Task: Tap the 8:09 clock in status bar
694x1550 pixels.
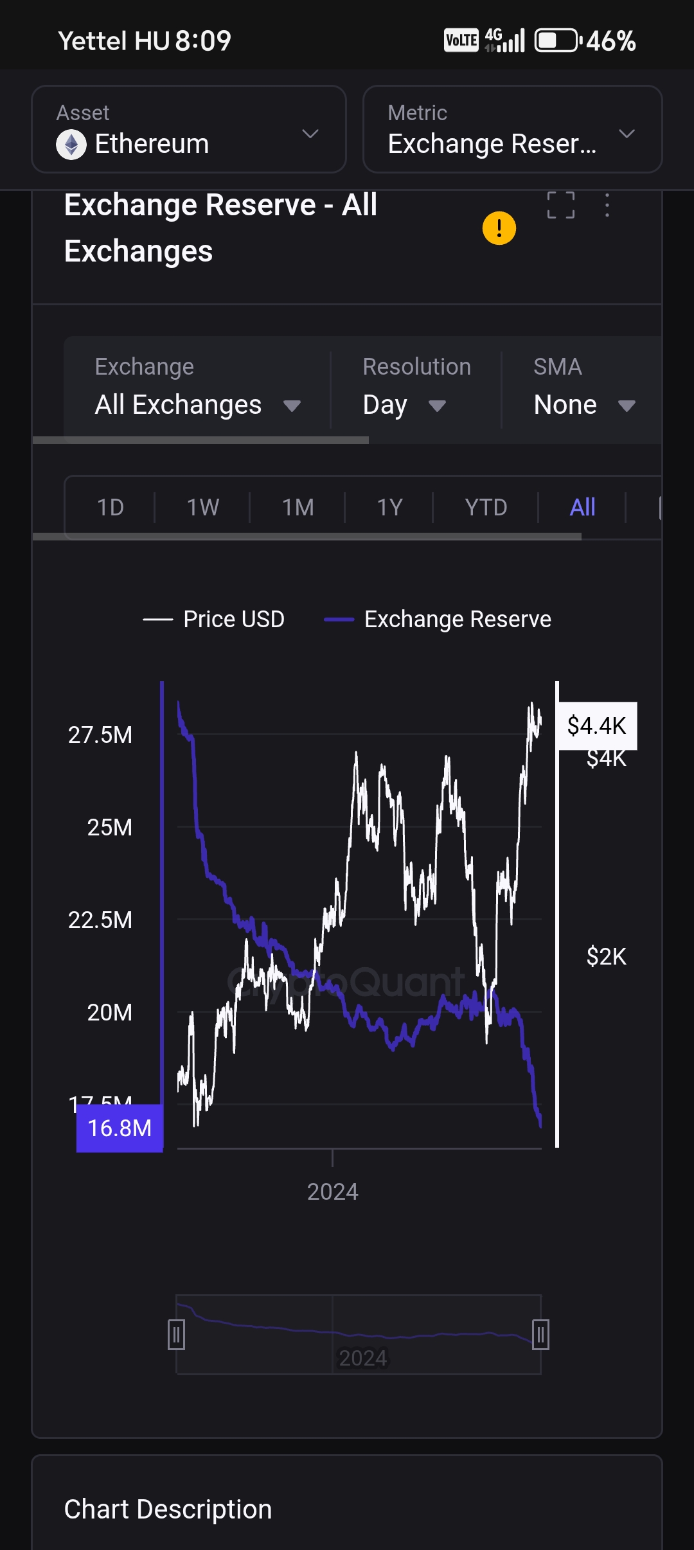Action: click(203, 40)
